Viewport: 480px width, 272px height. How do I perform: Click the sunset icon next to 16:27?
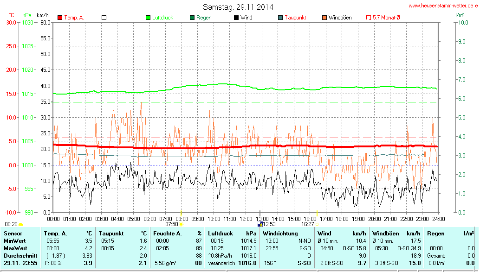click(317, 224)
